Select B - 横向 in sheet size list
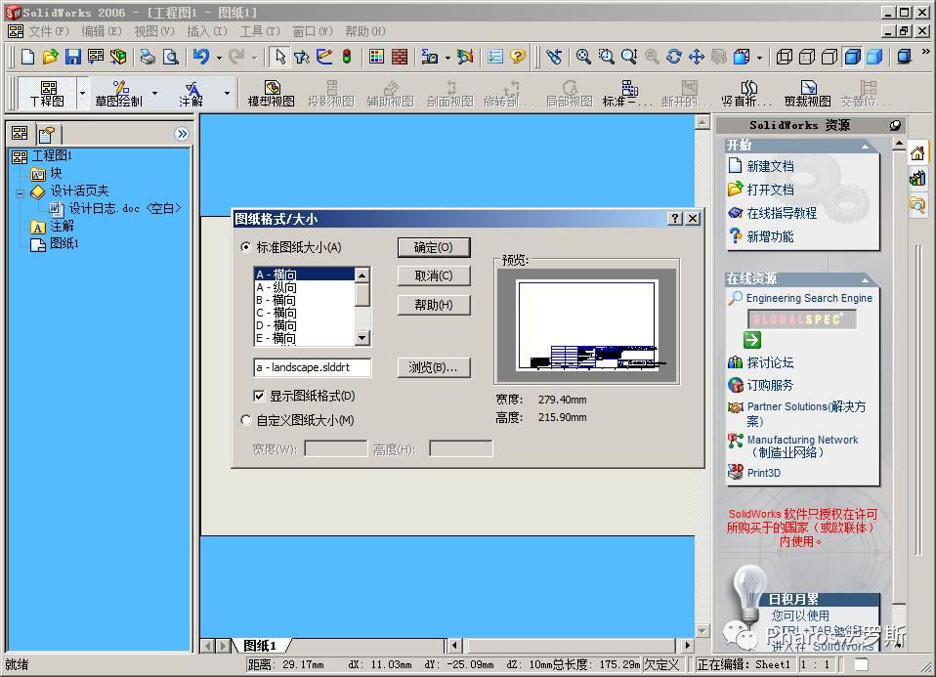Viewport: 936px width, 677px height. (x=305, y=300)
